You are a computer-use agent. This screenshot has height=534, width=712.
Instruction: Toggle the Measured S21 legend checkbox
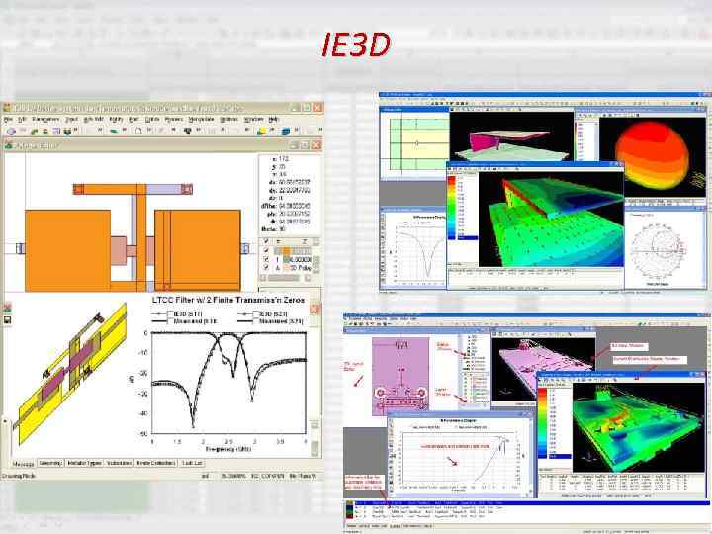point(255,321)
